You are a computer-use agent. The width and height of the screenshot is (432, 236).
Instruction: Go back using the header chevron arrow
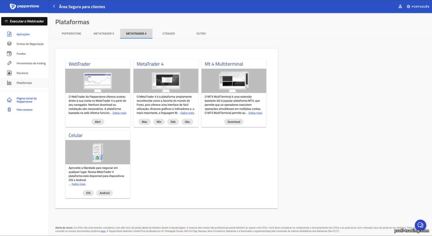(x=54, y=6)
